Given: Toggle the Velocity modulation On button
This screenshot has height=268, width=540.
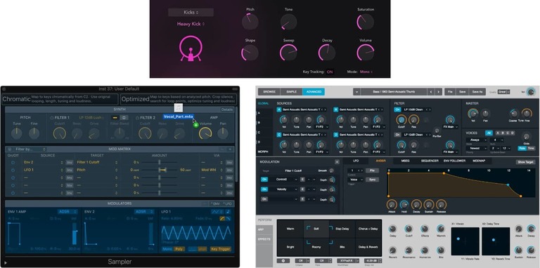Looking at the screenshot, I should tap(264, 189).
